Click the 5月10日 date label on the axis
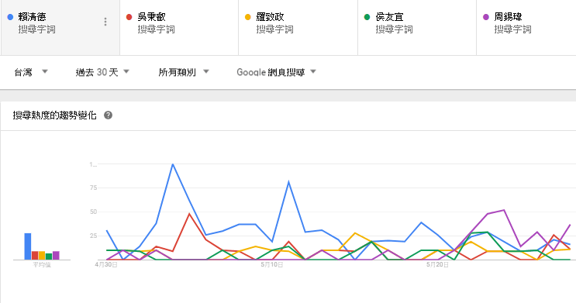The height and width of the screenshot is (303, 576). click(x=272, y=265)
